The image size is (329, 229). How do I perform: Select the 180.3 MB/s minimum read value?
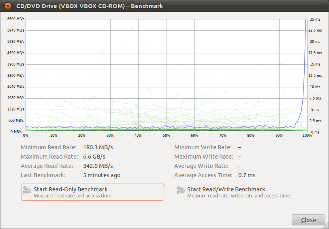[x=98, y=147]
